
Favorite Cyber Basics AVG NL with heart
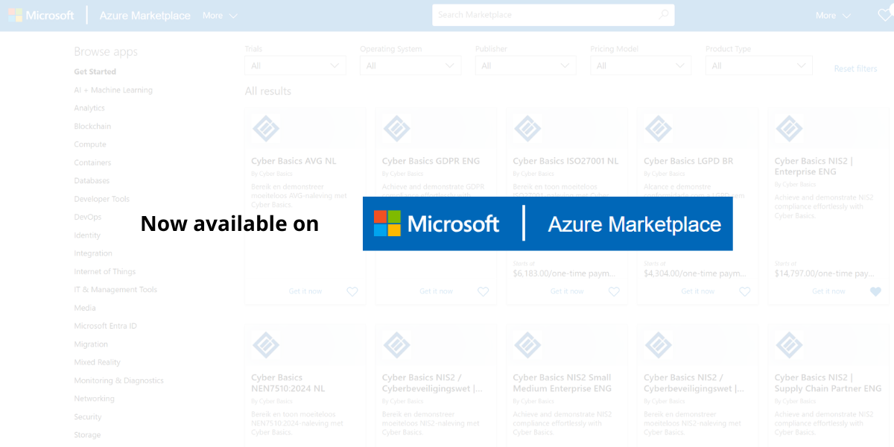coord(352,291)
